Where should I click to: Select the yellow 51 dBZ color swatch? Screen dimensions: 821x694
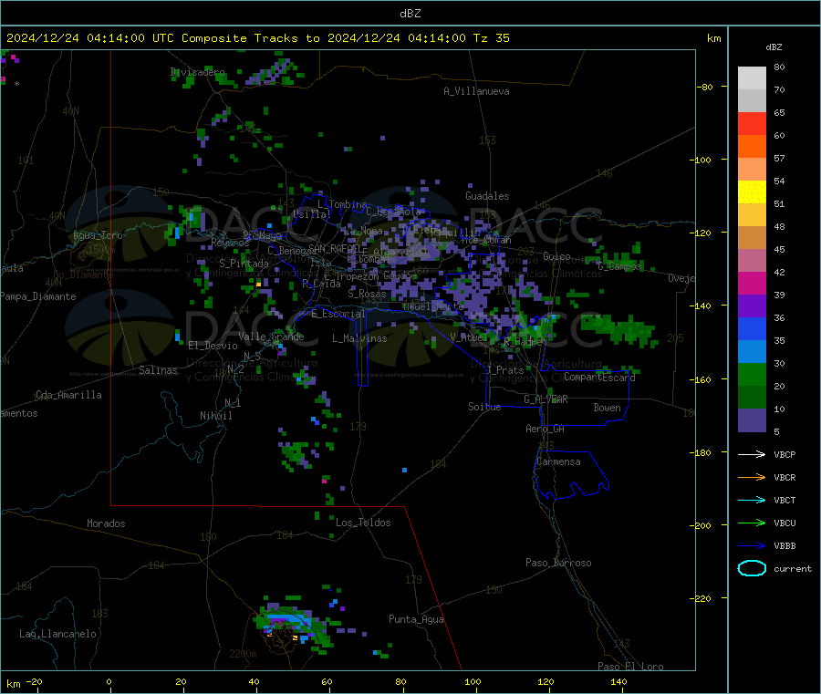click(752, 192)
